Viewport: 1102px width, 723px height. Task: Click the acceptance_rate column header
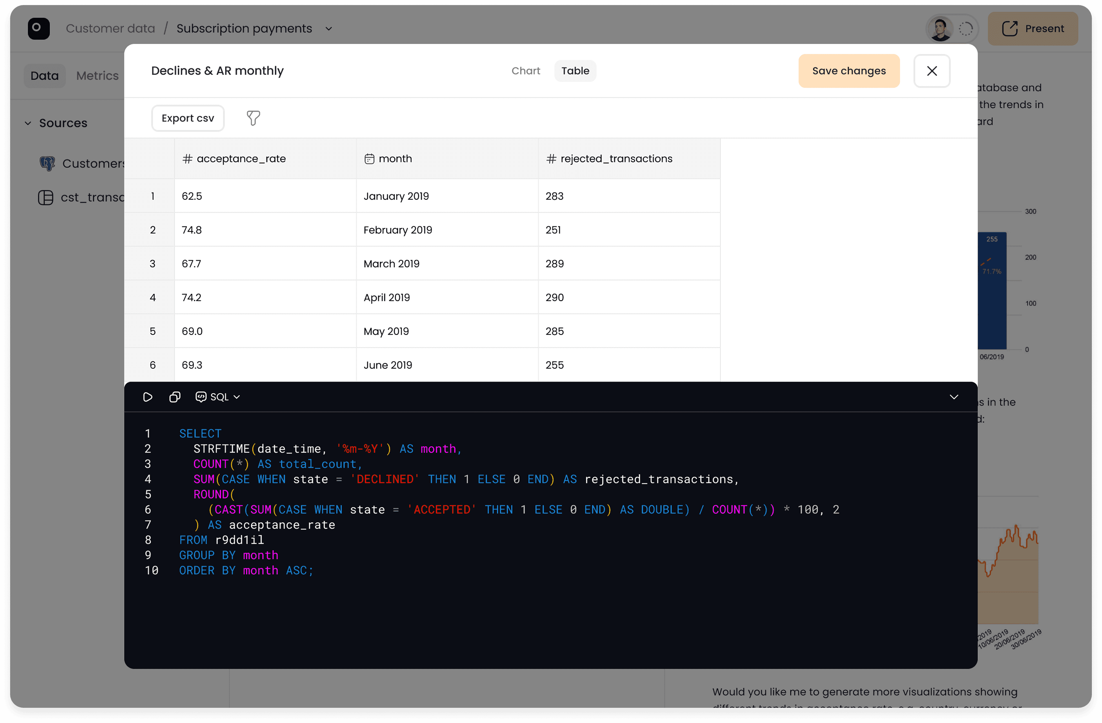tap(241, 159)
